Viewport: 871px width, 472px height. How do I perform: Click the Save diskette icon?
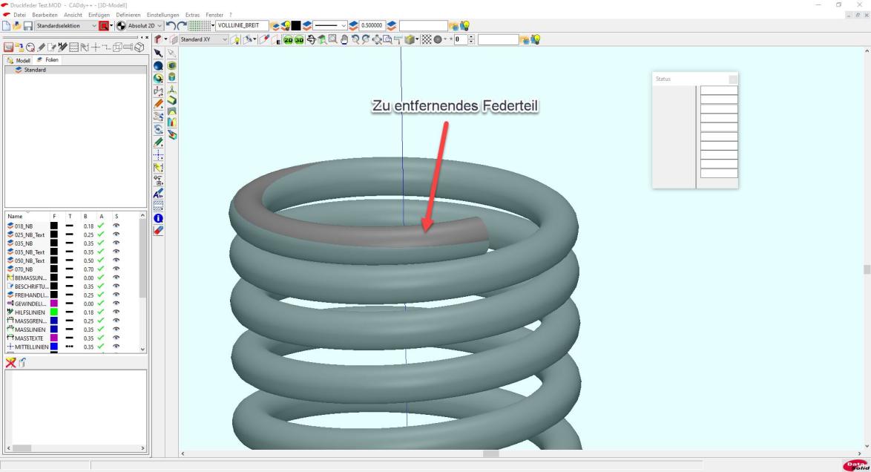tap(28, 26)
